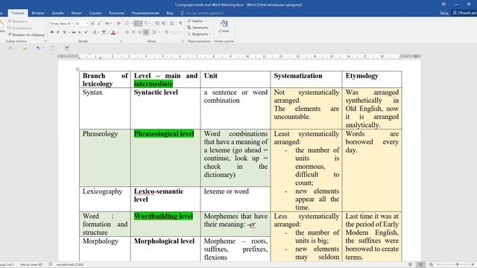Toggle italic formatting

58,32
